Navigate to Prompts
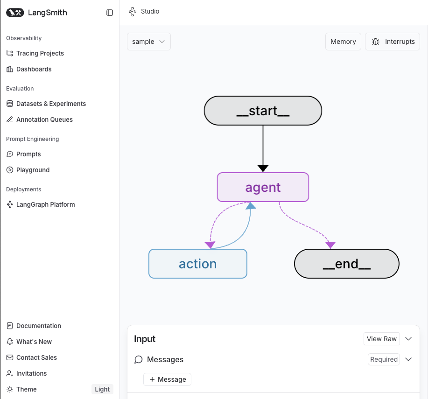Viewport: 428px width, 399px height. 28,154
